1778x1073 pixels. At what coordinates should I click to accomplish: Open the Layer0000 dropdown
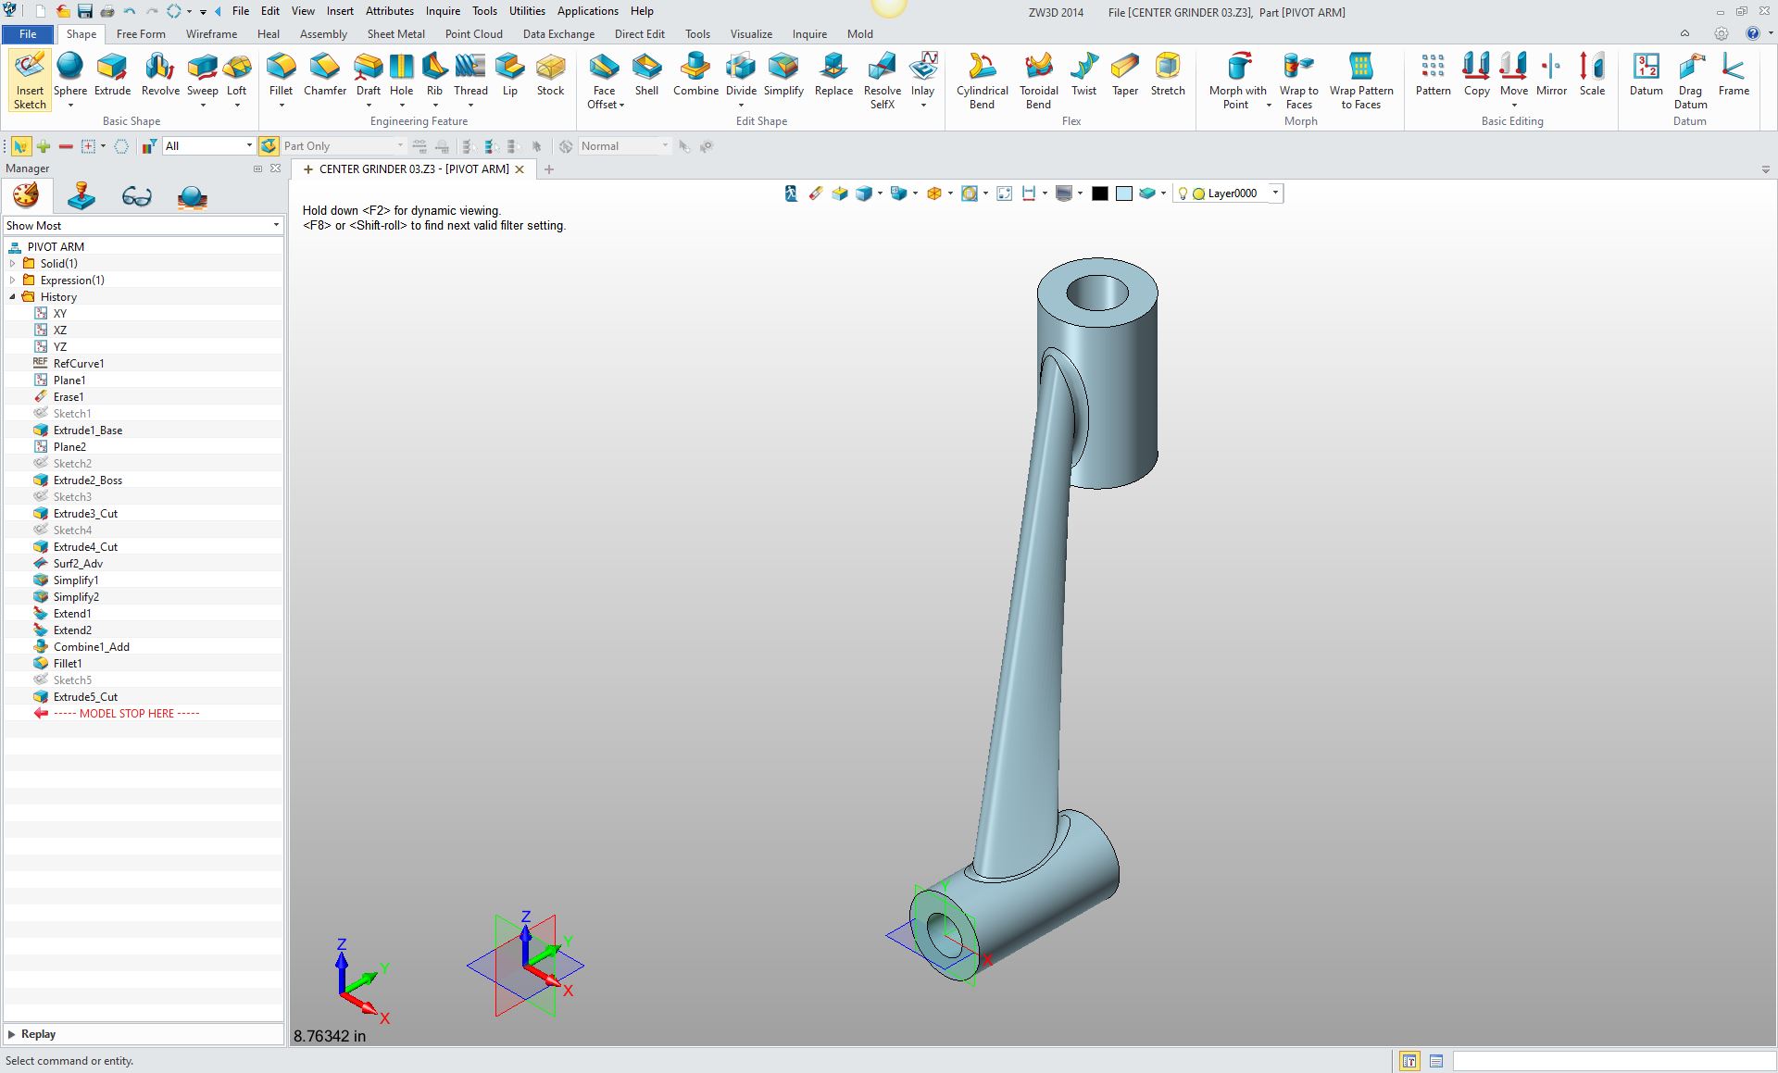tap(1275, 193)
